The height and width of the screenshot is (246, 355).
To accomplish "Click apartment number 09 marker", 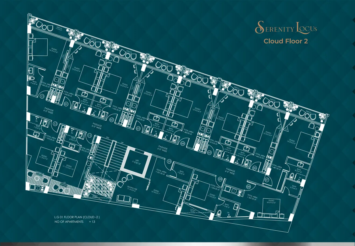I will click(x=220, y=179).
